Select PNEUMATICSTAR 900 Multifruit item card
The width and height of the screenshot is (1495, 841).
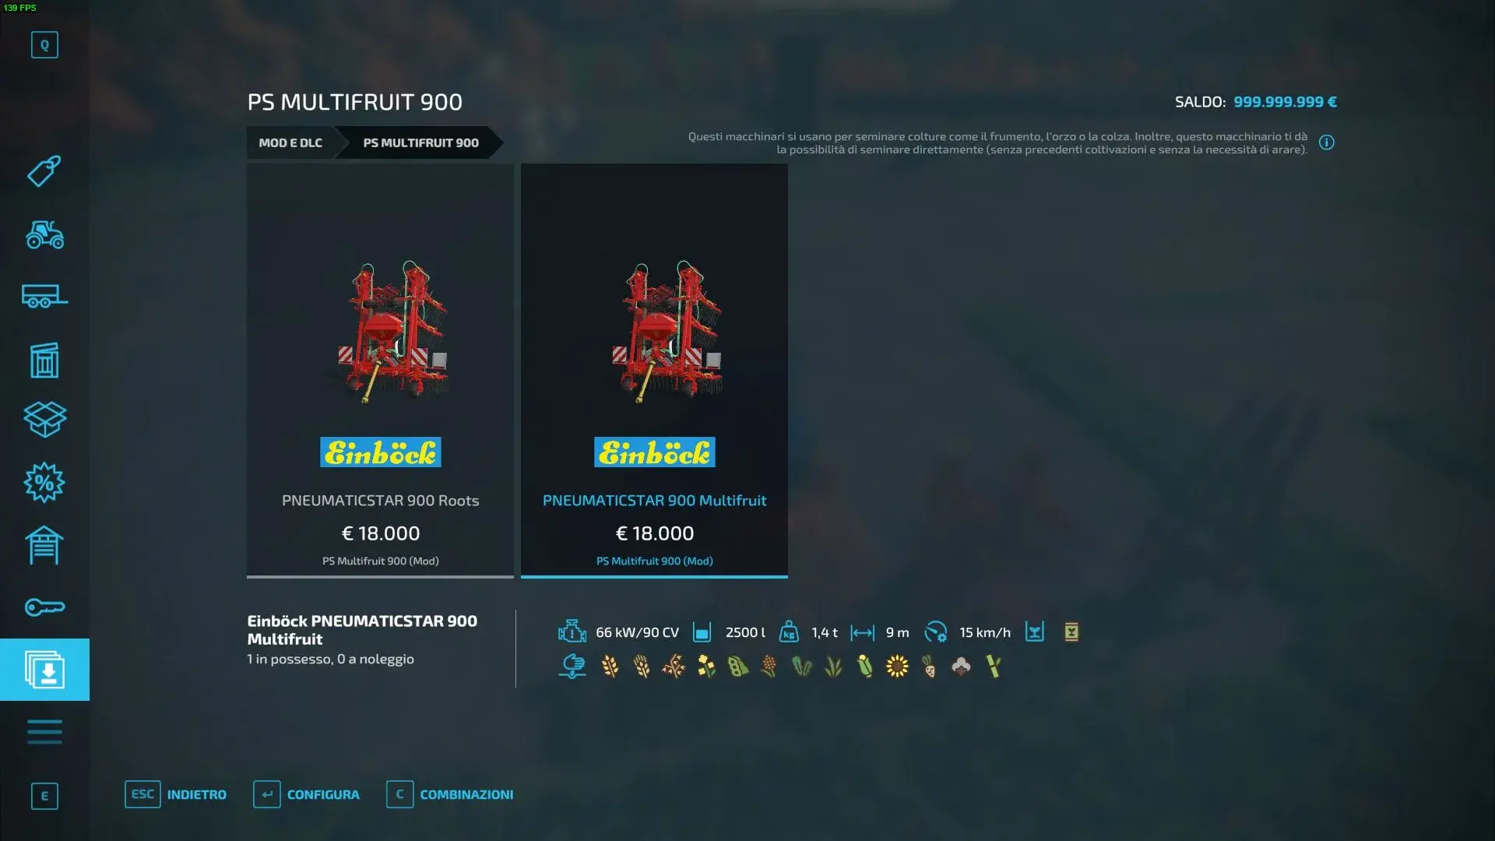(x=654, y=371)
